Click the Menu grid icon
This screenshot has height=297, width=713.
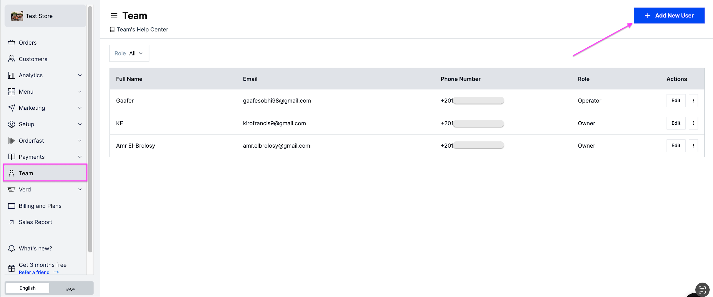(x=11, y=92)
